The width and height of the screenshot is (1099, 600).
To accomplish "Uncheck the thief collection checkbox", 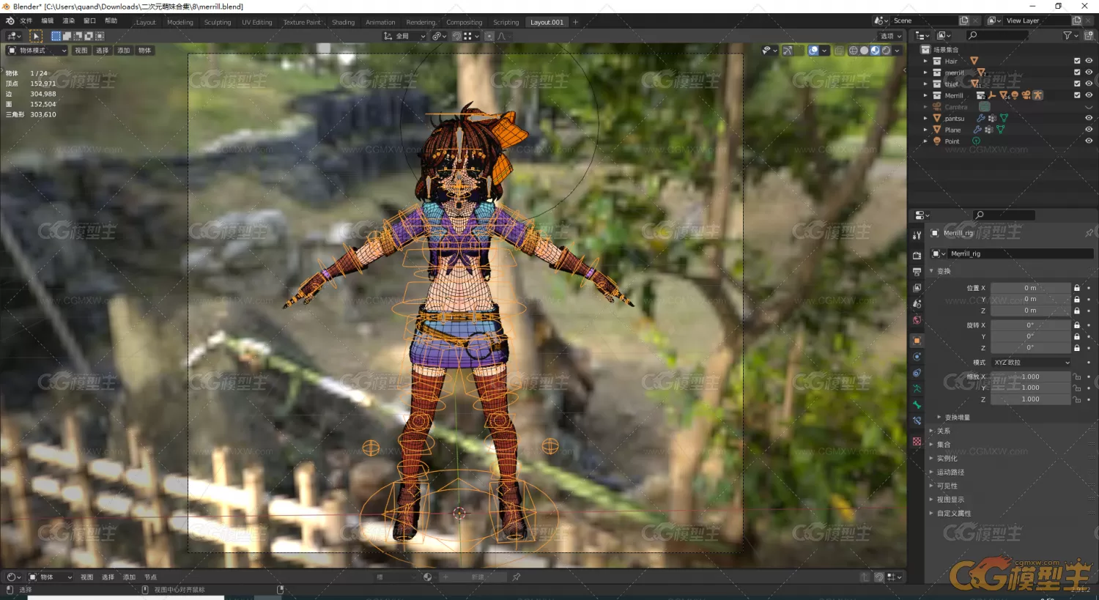I will (x=1077, y=84).
